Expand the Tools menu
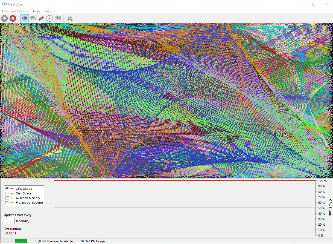This screenshot has height=244, width=333. pos(36,11)
